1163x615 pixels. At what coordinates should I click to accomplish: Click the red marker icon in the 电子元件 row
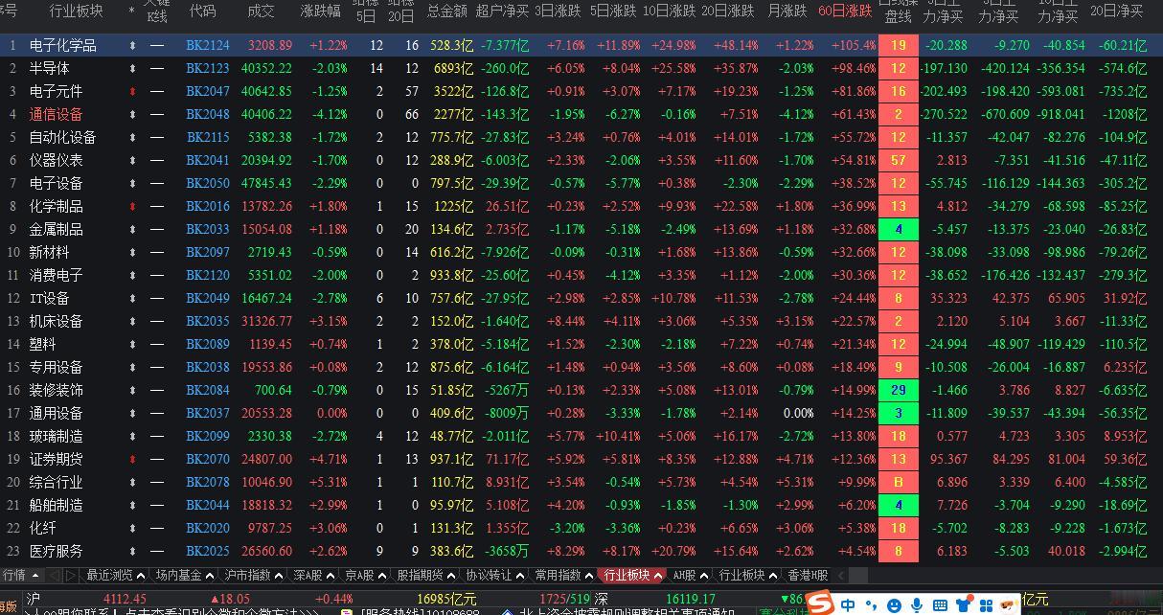(132, 91)
